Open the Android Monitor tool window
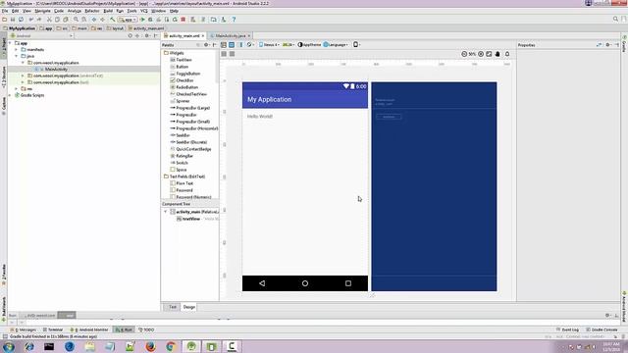This screenshot has width=628, height=353. click(x=89, y=329)
